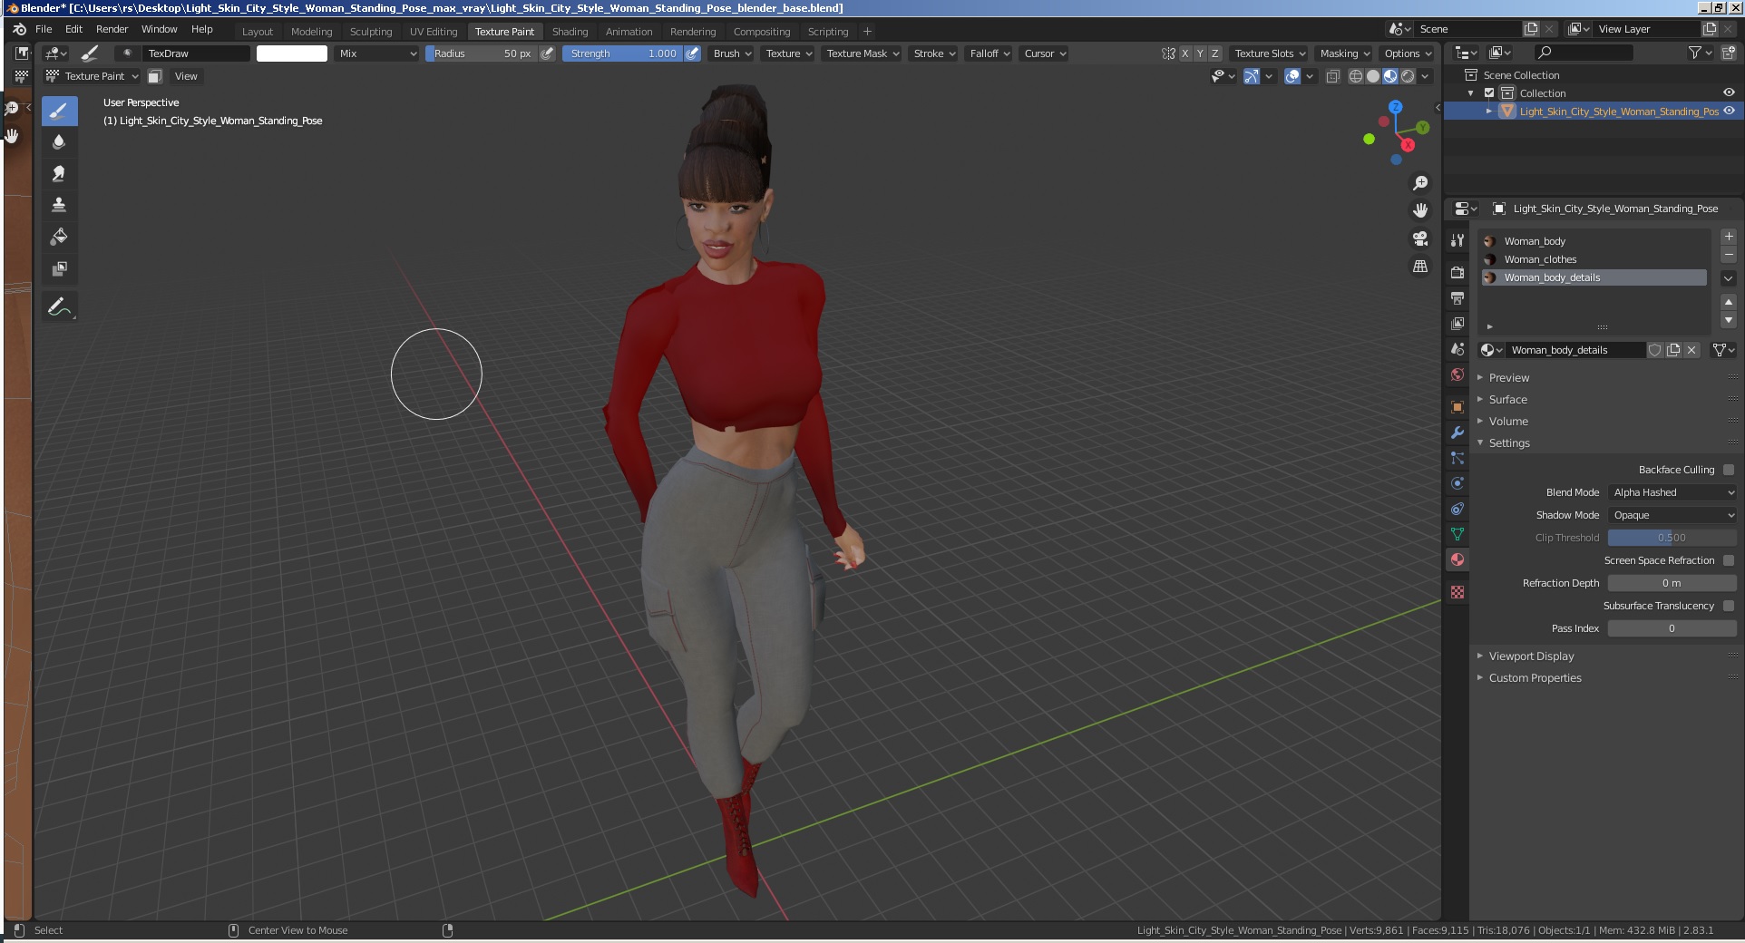Screen dimensions: 1745x943
Task: Select the Fill bucket tool
Action: click(x=59, y=237)
